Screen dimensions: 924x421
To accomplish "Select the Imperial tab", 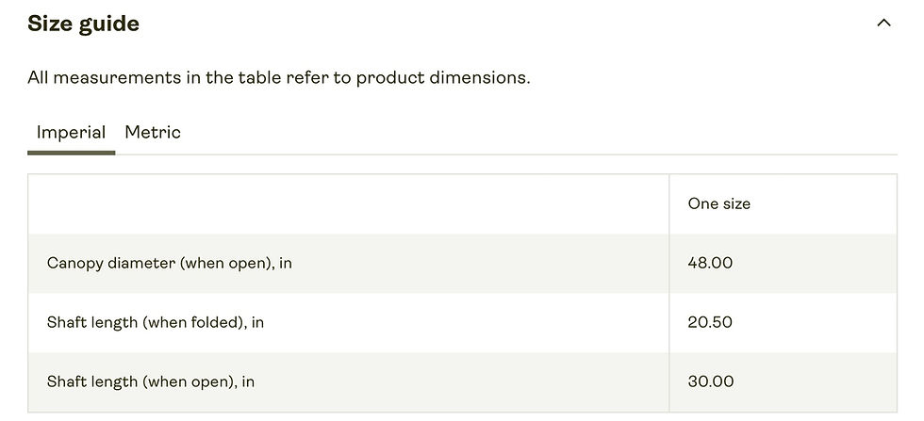I will click(x=72, y=132).
